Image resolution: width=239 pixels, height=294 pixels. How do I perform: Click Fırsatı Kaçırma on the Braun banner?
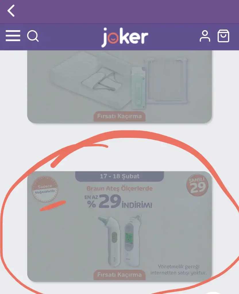point(119,275)
